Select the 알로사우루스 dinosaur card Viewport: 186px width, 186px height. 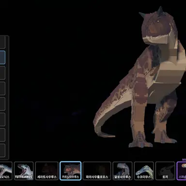[x=123, y=171]
